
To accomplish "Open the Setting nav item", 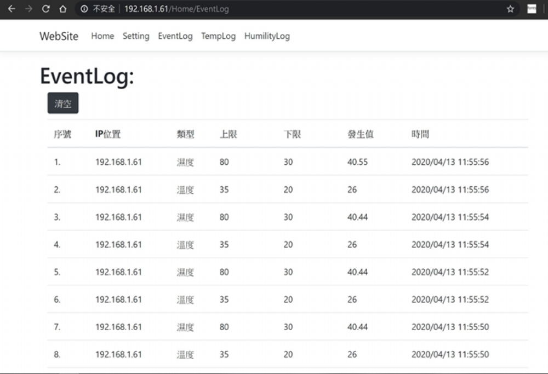I will tap(135, 36).
